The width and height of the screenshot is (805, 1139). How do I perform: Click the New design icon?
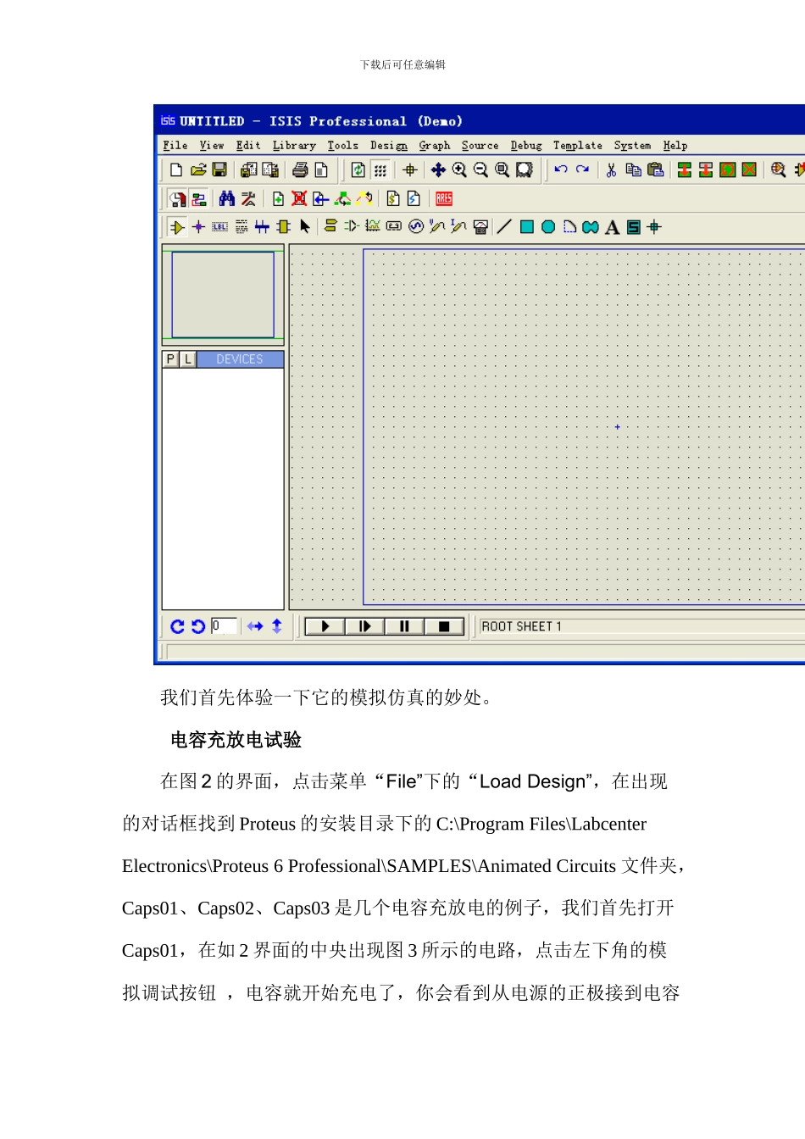point(176,170)
